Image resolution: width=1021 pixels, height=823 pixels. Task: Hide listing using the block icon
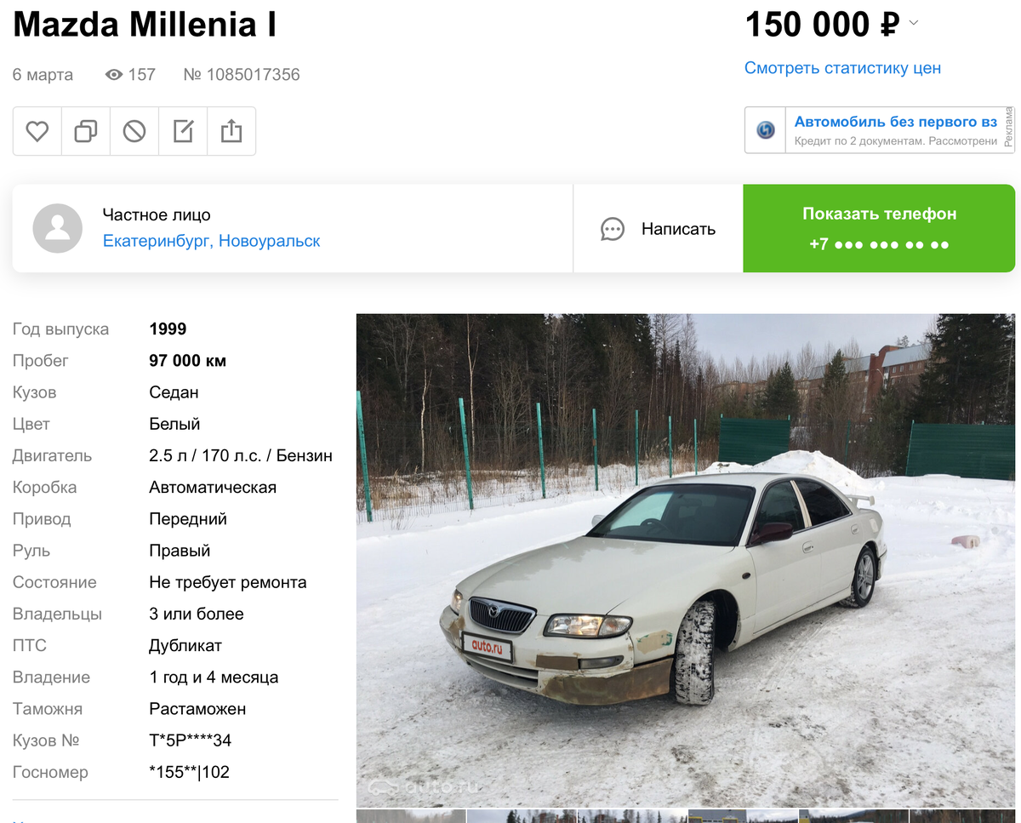coord(134,131)
